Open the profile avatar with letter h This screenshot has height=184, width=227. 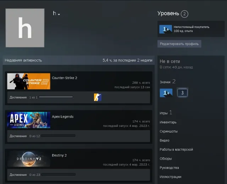pyautogui.click(x=25, y=28)
